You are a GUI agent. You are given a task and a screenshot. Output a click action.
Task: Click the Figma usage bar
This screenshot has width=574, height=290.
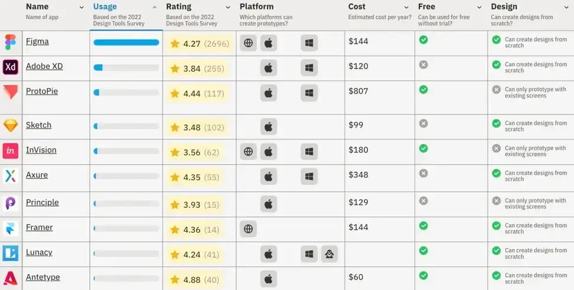point(126,43)
